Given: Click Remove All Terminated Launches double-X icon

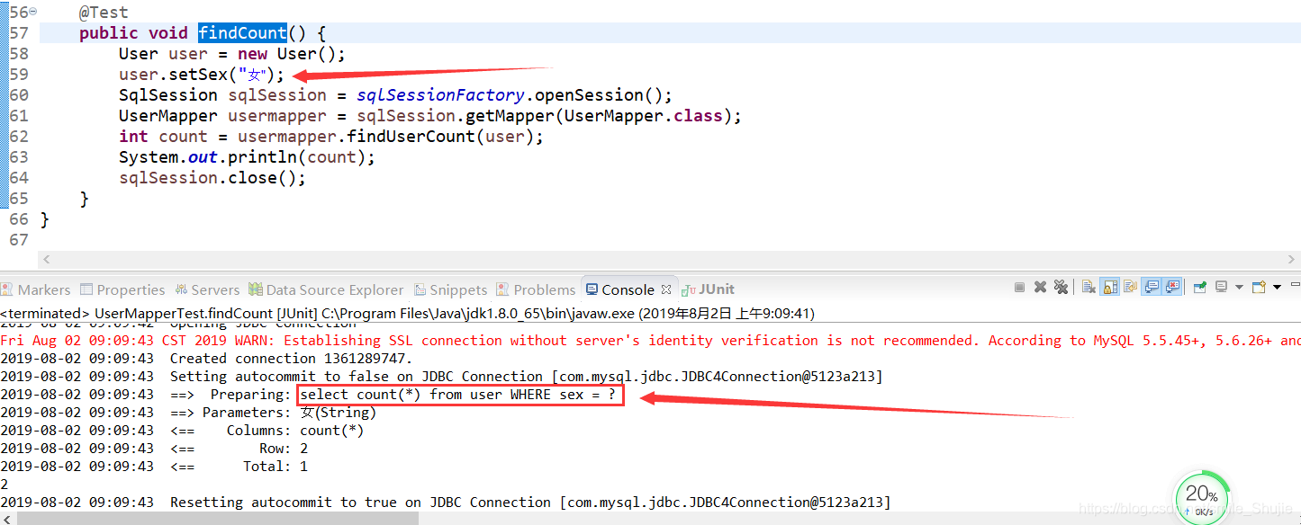Looking at the screenshot, I should [1061, 287].
